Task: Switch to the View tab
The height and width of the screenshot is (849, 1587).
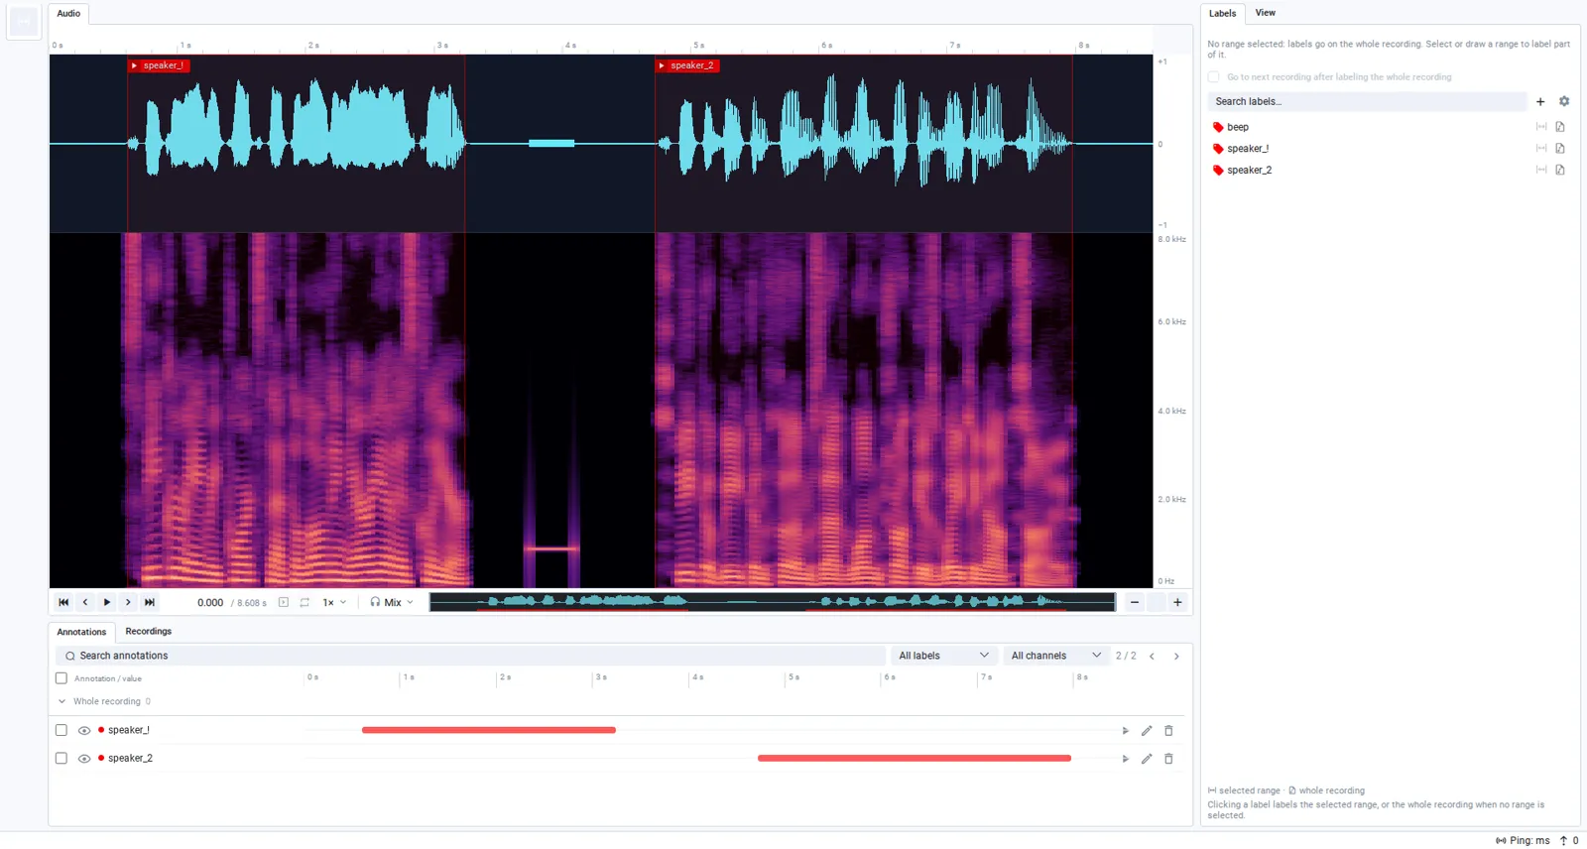Action: tap(1266, 13)
